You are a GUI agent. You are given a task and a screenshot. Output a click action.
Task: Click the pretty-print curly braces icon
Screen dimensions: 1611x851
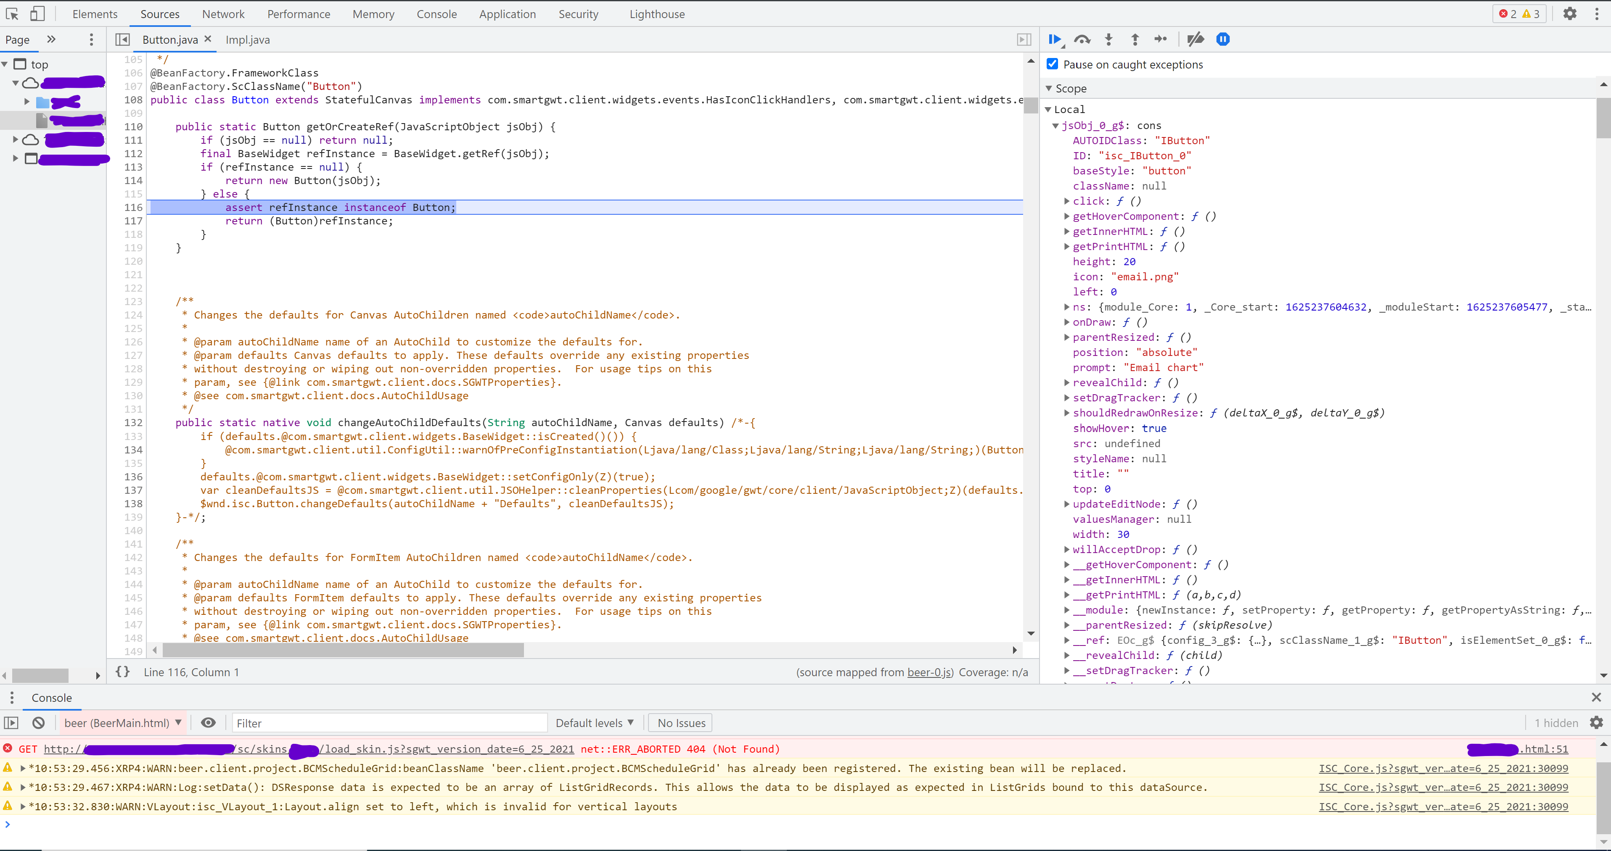(122, 672)
